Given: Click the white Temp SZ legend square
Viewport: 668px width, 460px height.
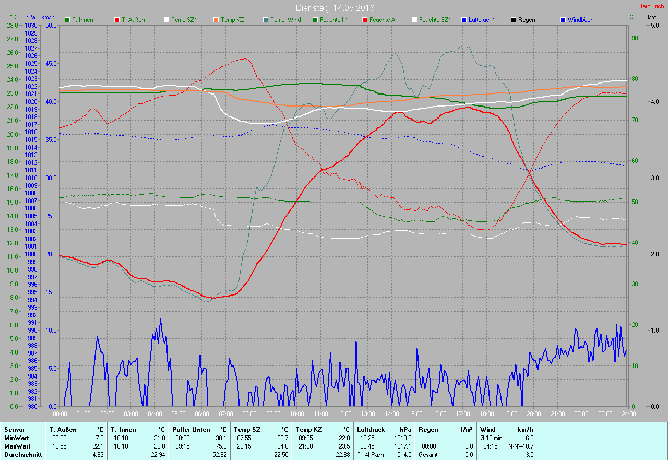Looking at the screenshot, I should tap(166, 20).
